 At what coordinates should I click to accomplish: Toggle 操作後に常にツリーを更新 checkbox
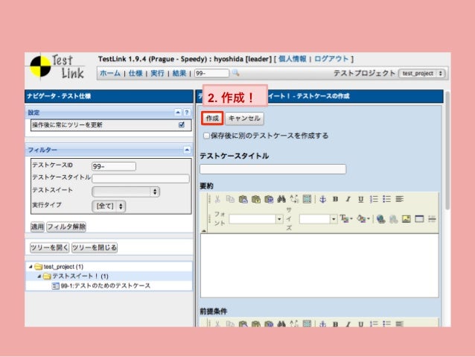(x=182, y=124)
